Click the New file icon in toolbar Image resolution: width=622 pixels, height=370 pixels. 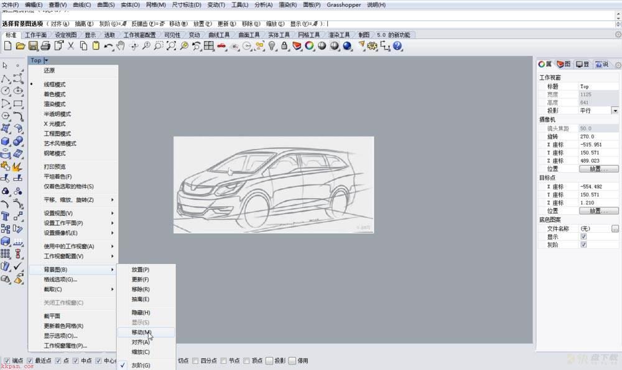[7, 46]
